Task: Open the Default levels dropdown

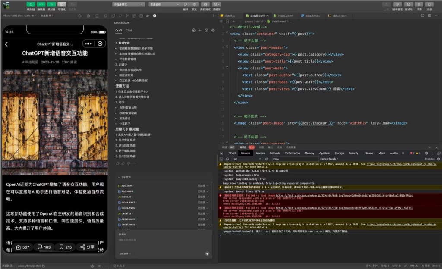Action: pos(329,159)
